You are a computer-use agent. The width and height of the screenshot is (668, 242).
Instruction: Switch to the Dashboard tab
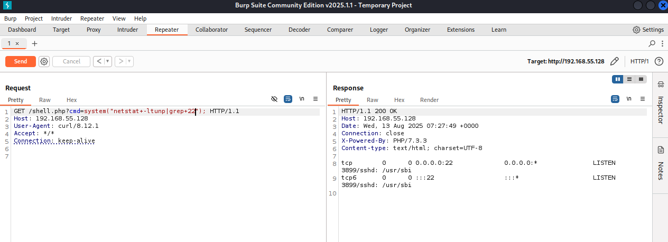pyautogui.click(x=22, y=30)
